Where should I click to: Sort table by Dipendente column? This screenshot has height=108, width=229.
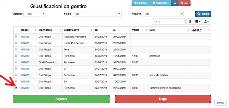click(x=50, y=30)
